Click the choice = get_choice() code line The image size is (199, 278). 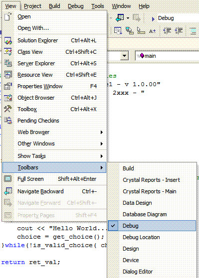(60, 237)
